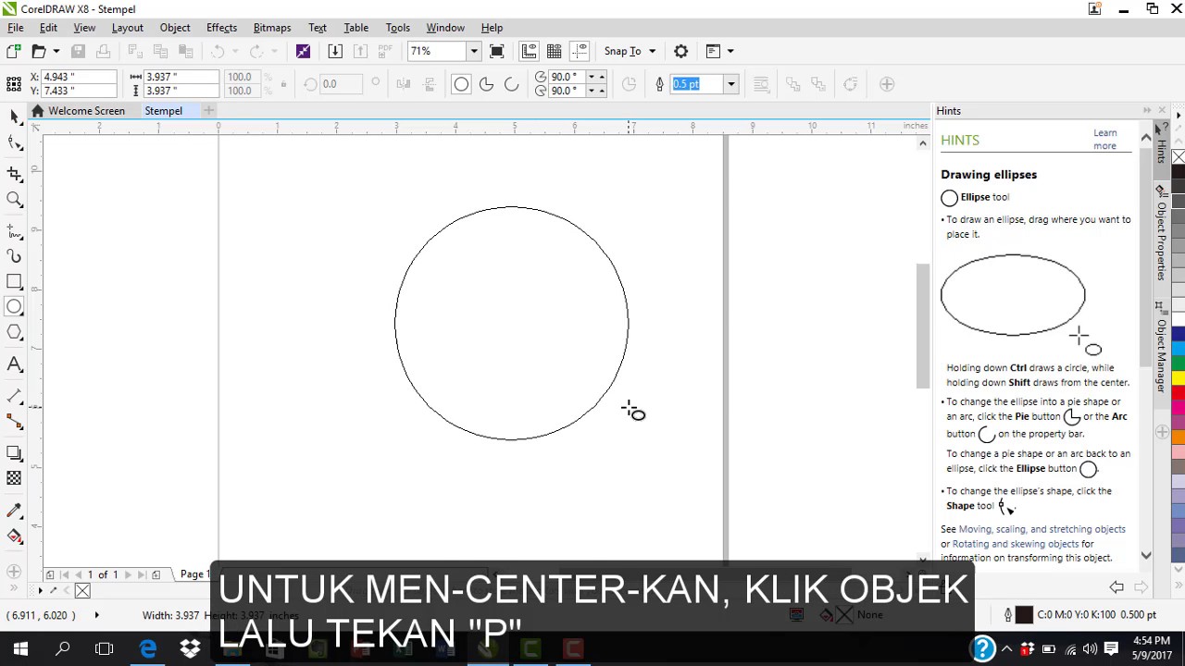Open the Effects menu
Image resolution: width=1185 pixels, height=666 pixels.
click(221, 28)
